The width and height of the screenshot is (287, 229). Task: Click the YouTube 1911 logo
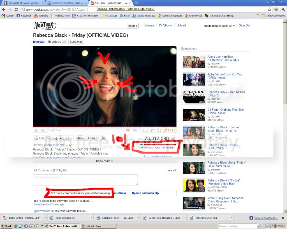coord(45,25)
